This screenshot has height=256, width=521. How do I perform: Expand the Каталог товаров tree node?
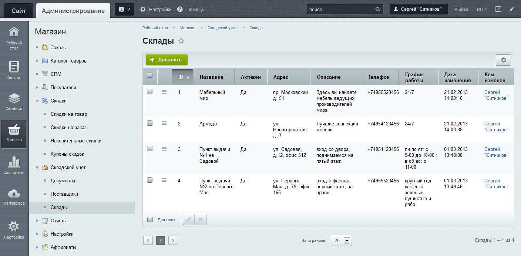(37, 61)
